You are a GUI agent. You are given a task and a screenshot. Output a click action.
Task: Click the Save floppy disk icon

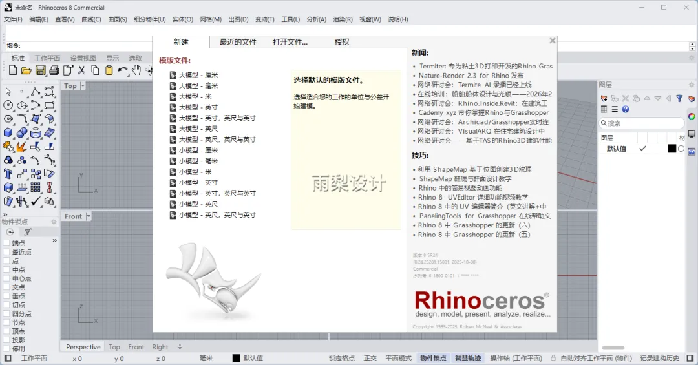pyautogui.click(x=41, y=70)
